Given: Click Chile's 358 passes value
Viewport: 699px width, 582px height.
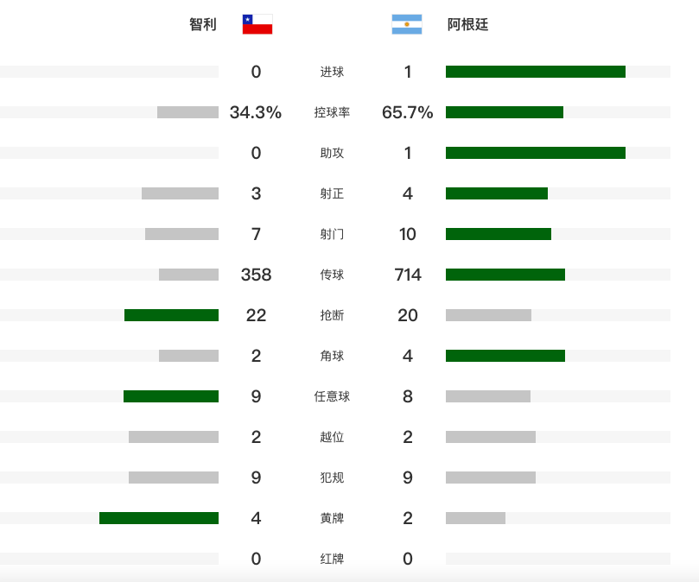Looking at the screenshot, I should tap(256, 275).
